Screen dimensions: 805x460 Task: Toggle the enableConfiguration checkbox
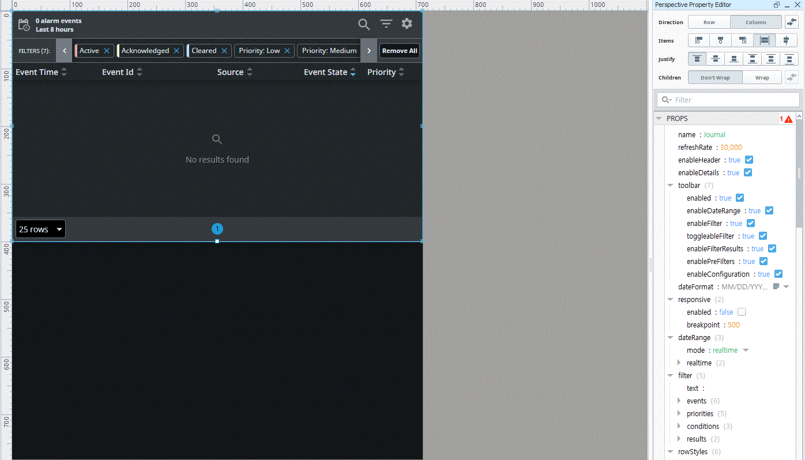(x=778, y=274)
